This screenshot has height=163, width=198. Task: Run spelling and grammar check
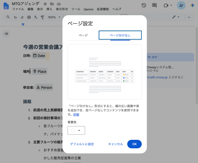pyautogui.click(x=36, y=17)
